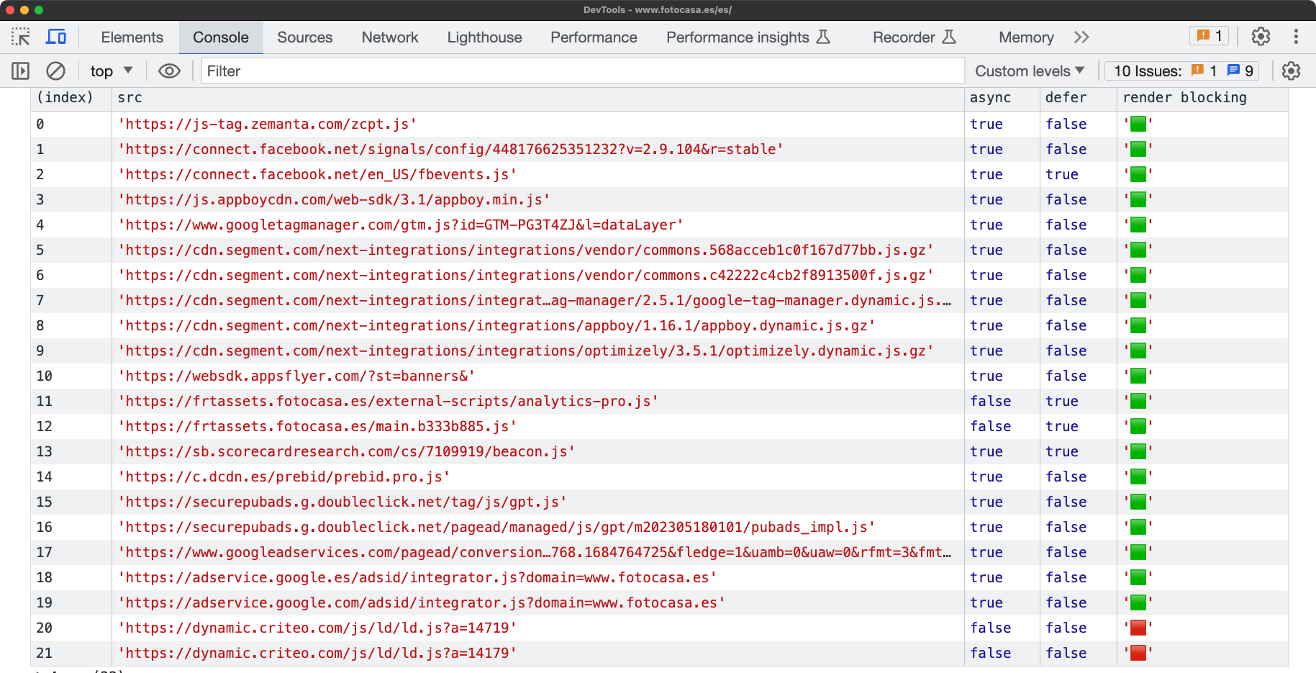Open the top JavaScript context dropdown
This screenshot has width=1316, height=673.
[112, 71]
